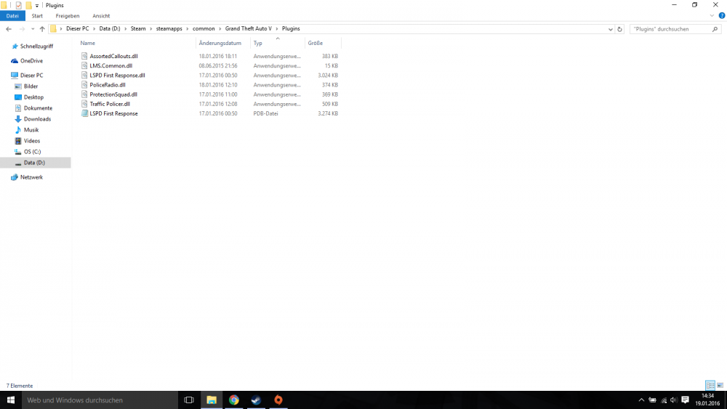Refresh the Plugins folder view
The image size is (727, 409).
click(x=620, y=29)
